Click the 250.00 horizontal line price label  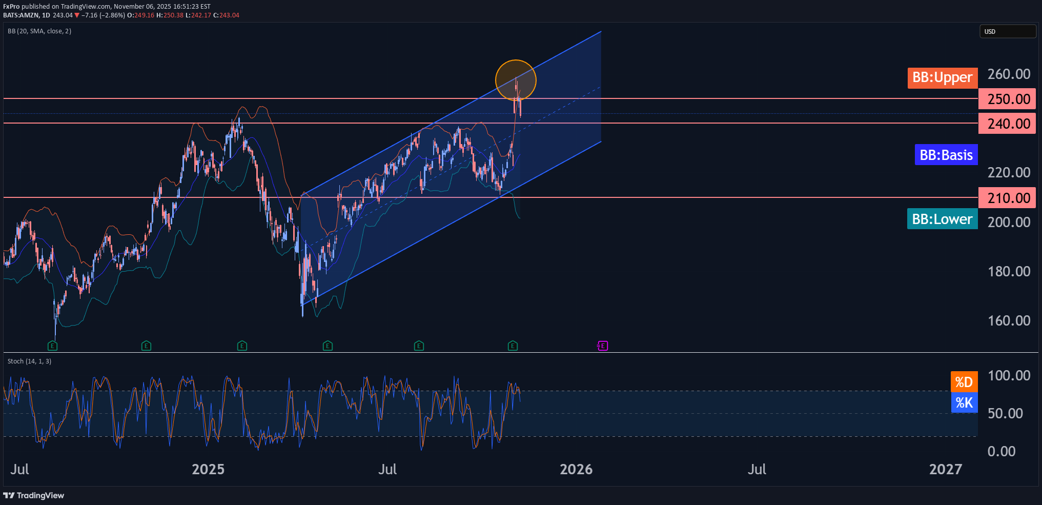point(1007,99)
